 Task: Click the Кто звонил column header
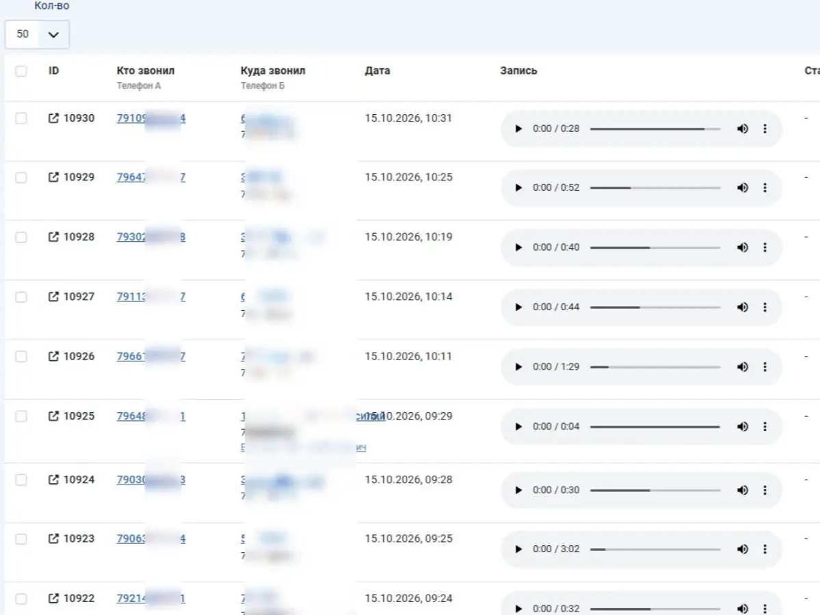tap(146, 70)
